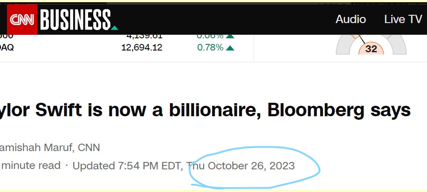Click the 0.78% change figure
Viewport: 427px width, 192px height.
pos(210,47)
